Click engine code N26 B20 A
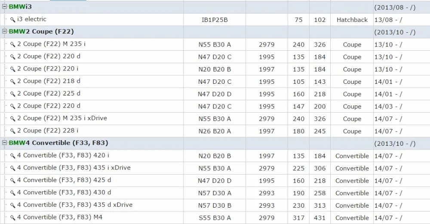This screenshot has width=430, height=224. 215,131
